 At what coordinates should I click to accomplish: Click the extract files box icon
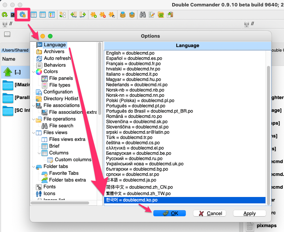click(132, 15)
